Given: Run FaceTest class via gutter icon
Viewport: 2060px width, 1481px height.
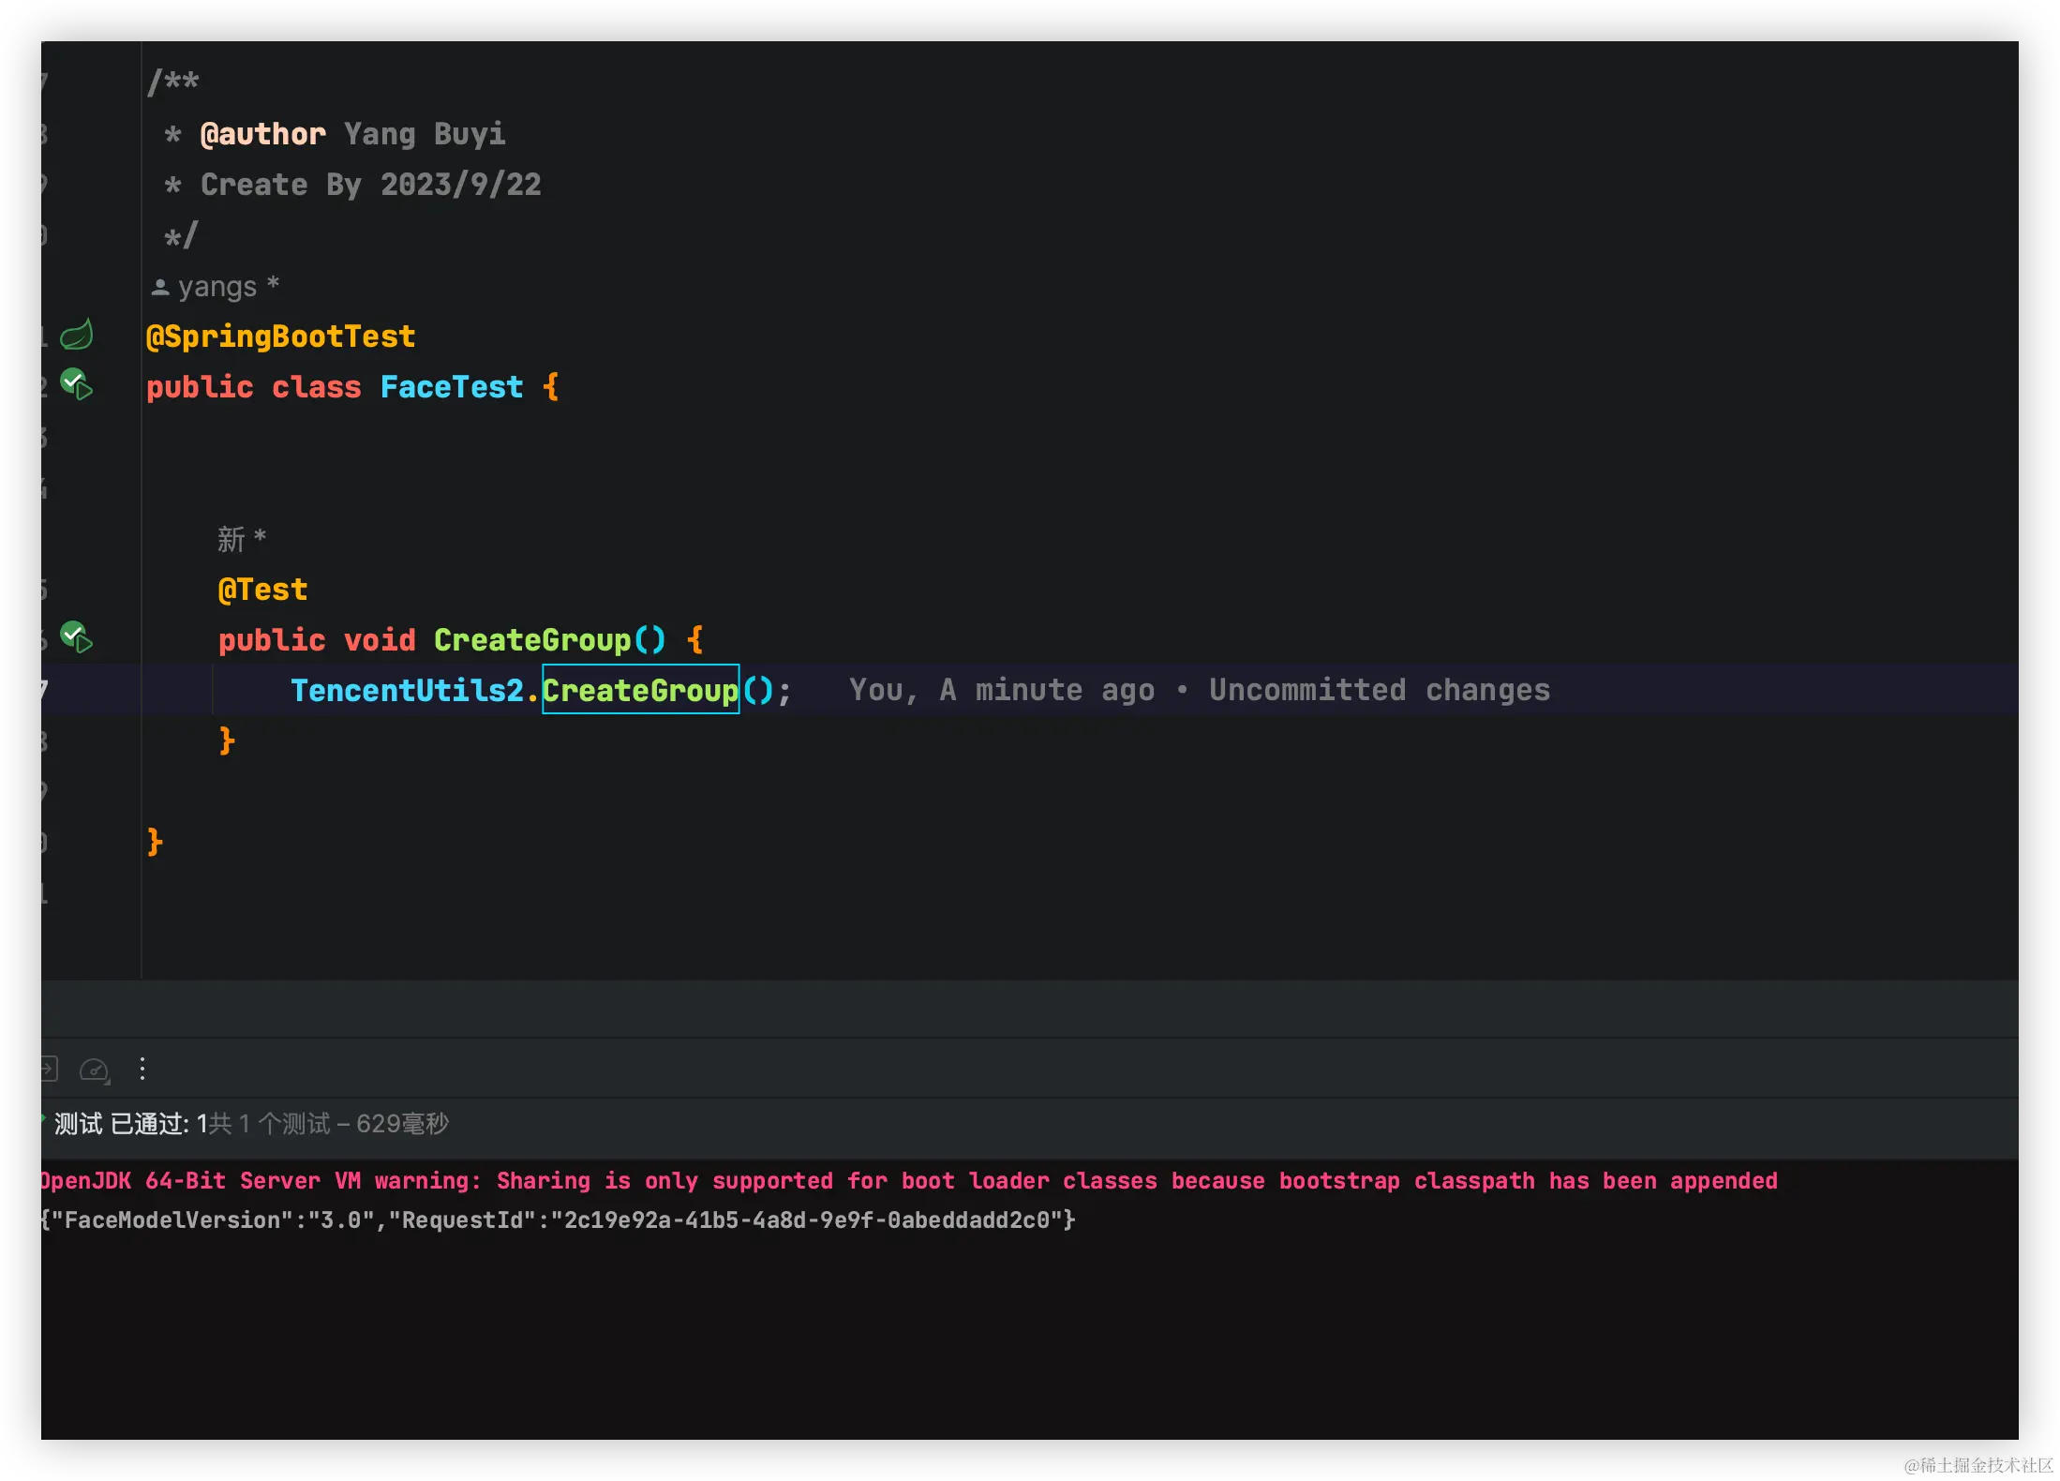Looking at the screenshot, I should coord(76,384).
